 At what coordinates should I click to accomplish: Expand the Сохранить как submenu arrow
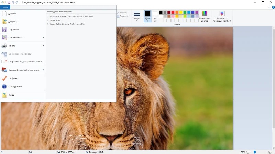(x=43, y=37)
